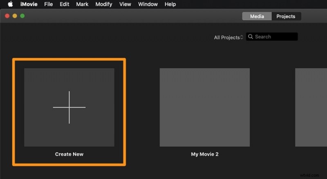Click the plus icon to create a project
The image size is (327, 179).
coord(69,107)
